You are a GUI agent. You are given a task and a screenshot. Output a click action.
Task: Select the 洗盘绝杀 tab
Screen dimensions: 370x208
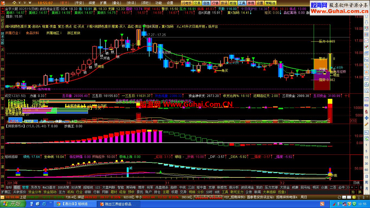point(161,187)
